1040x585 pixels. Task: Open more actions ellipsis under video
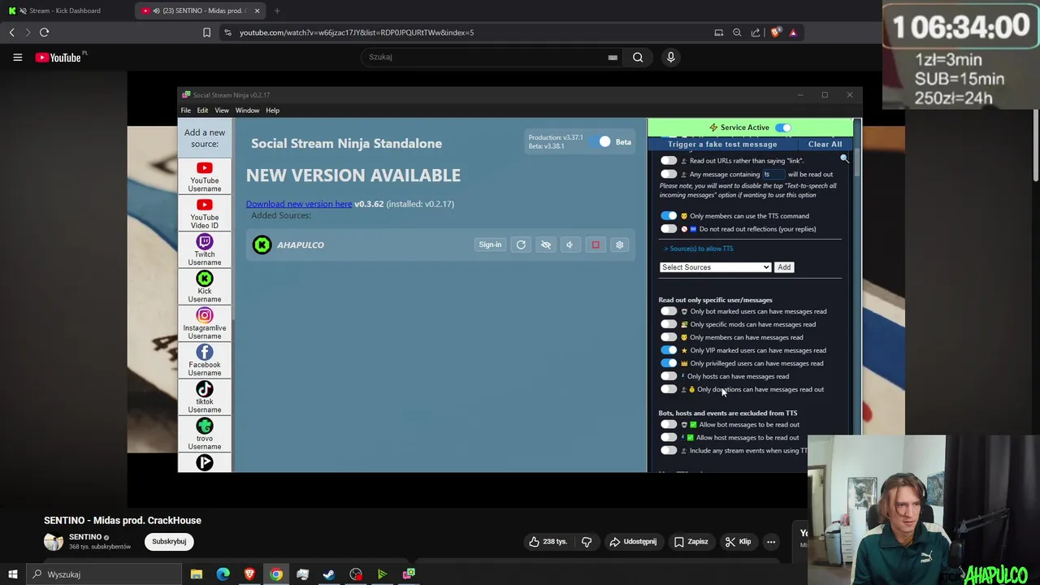coord(771,541)
